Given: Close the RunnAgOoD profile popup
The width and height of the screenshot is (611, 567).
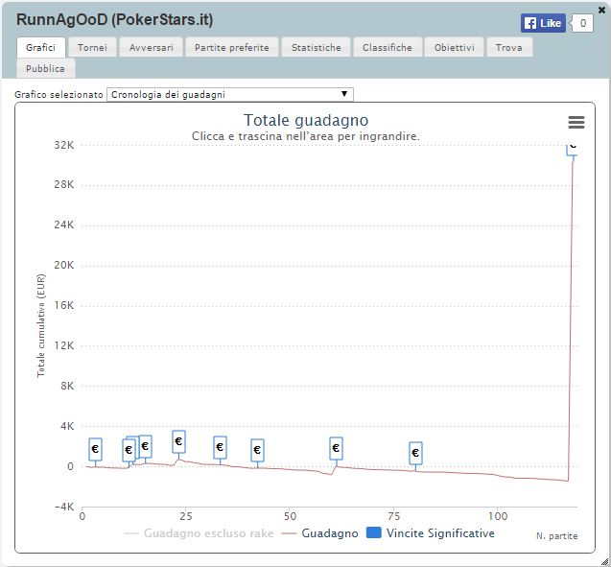Looking at the screenshot, I should 601,11.
